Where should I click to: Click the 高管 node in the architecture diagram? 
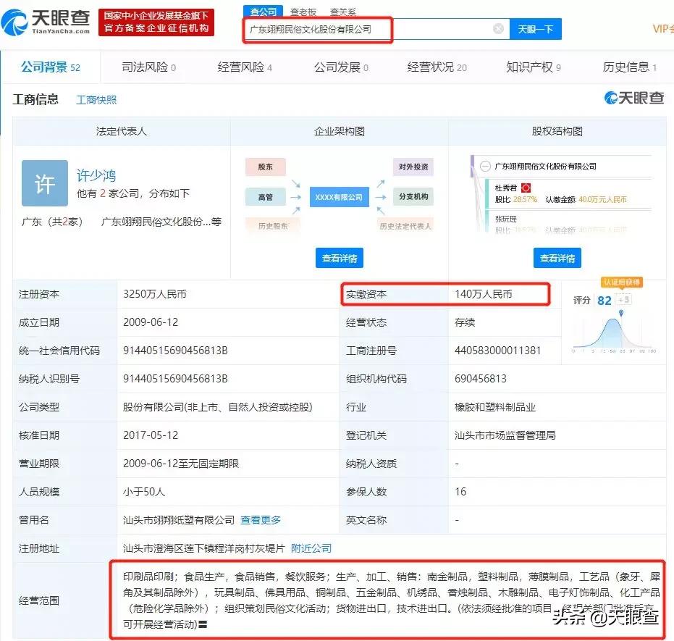[265, 196]
